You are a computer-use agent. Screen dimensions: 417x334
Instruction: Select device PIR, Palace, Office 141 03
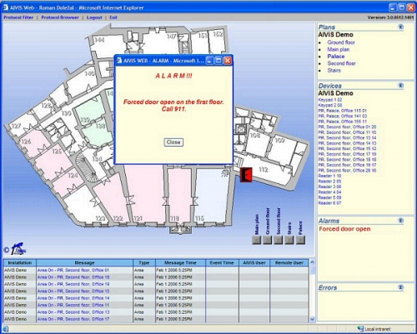tap(343, 116)
